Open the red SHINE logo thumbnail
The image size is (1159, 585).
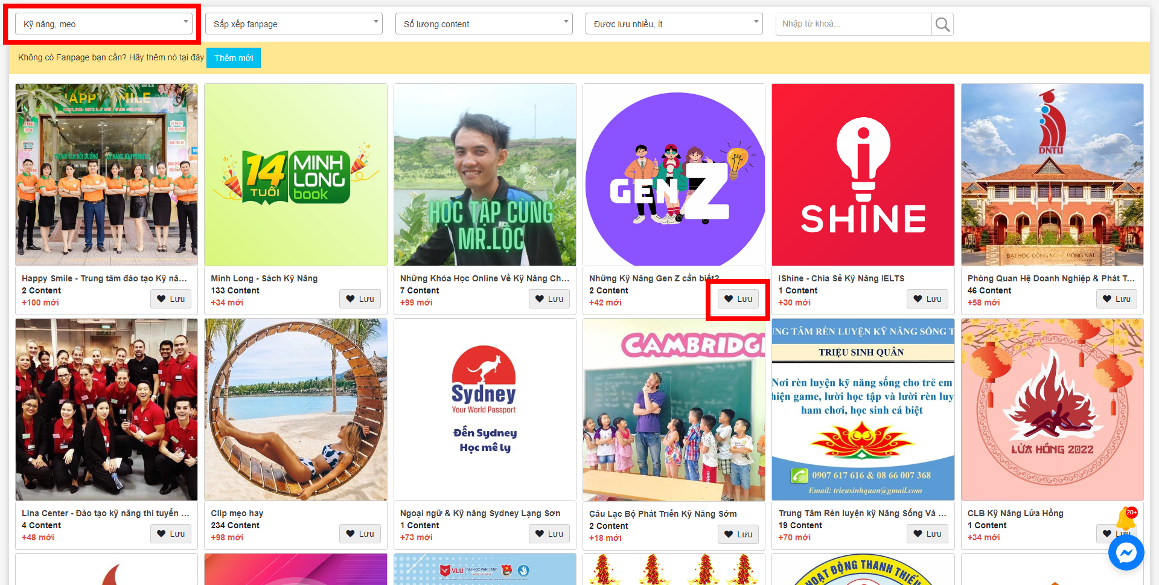[x=863, y=174]
